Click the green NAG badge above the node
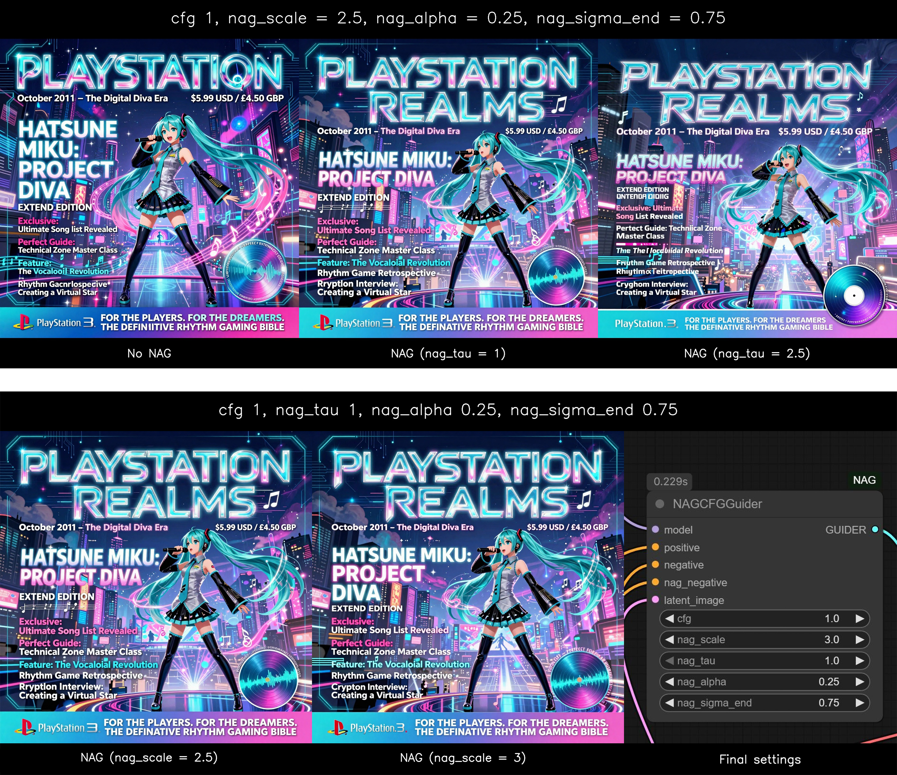The width and height of the screenshot is (897, 775). point(864,480)
